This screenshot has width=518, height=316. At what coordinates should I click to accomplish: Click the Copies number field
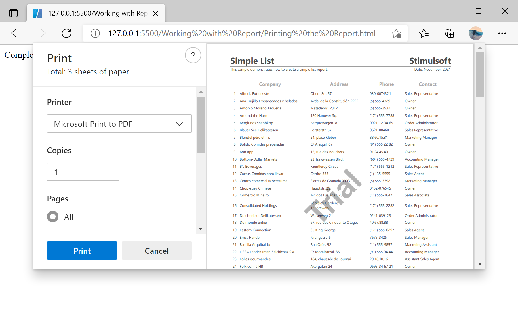83,172
